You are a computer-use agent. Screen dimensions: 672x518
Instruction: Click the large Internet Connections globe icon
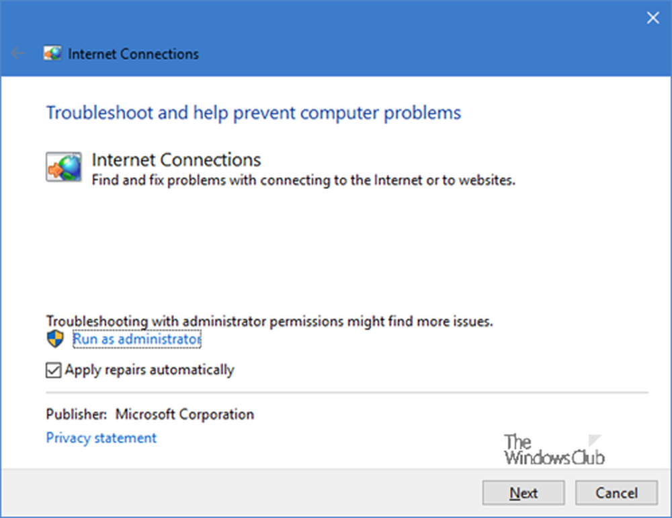click(x=64, y=167)
